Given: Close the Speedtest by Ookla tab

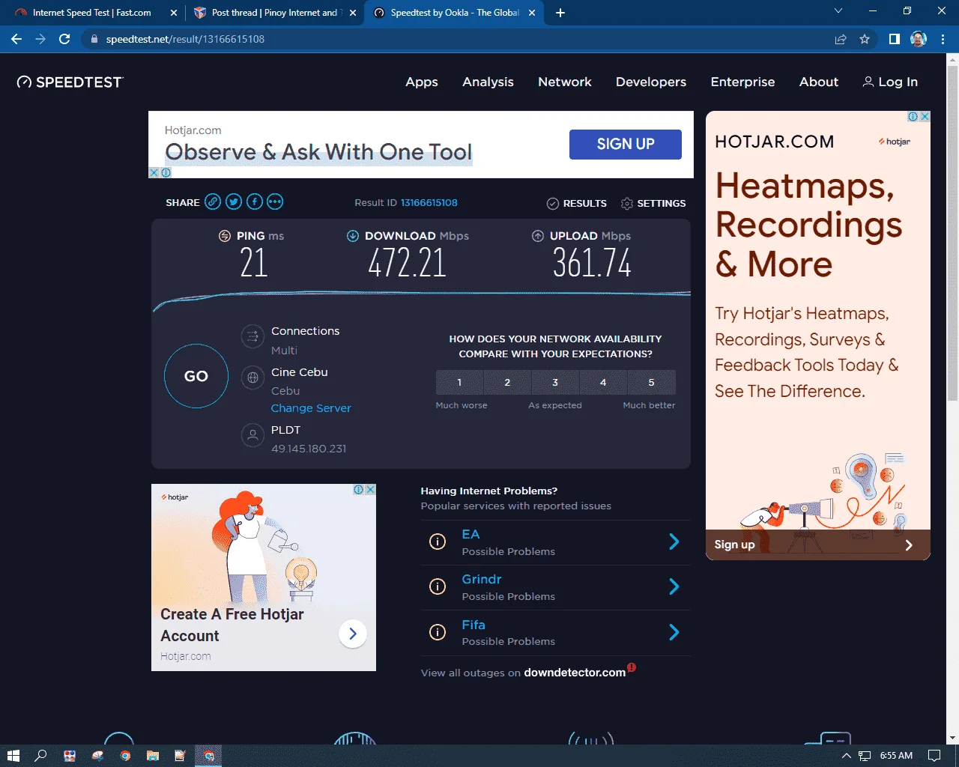Looking at the screenshot, I should pos(532,13).
